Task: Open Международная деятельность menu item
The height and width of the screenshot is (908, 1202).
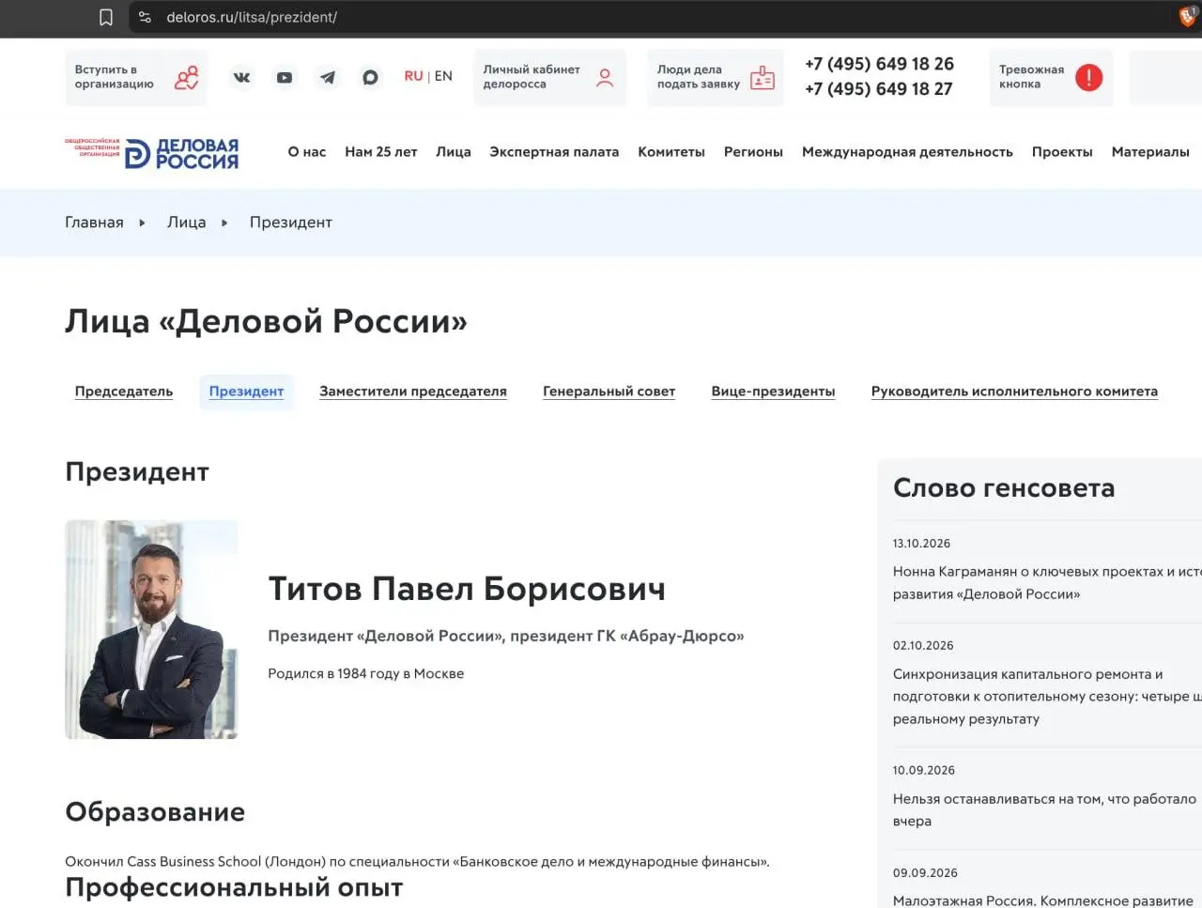Action: coord(907,151)
